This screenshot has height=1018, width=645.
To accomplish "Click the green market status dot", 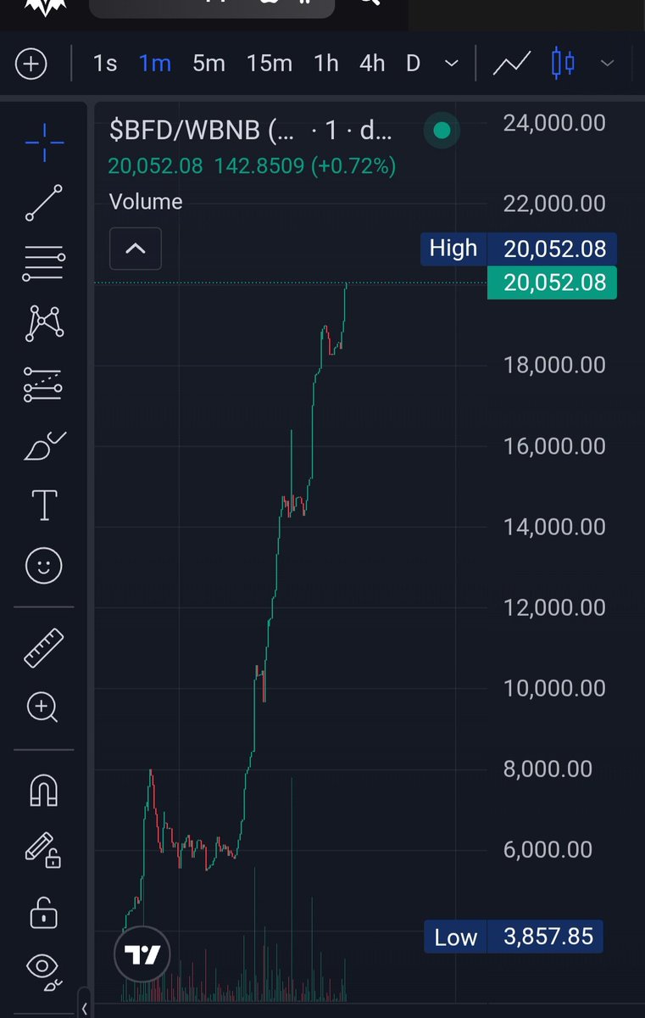I will [442, 131].
